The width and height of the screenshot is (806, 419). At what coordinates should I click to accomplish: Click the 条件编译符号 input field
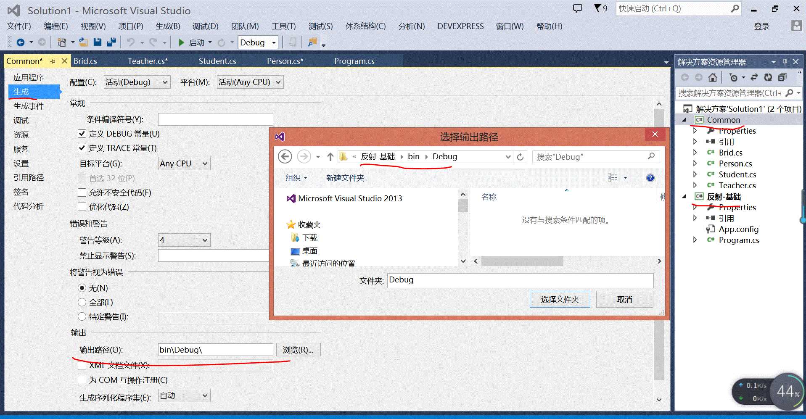pyautogui.click(x=216, y=119)
